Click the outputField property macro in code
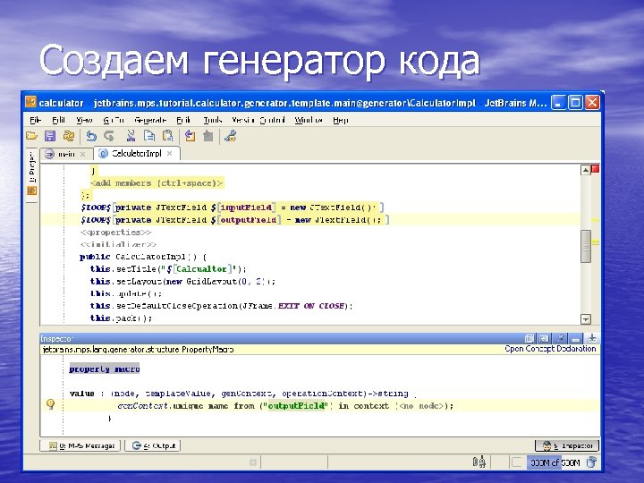The image size is (644, 483). (249, 220)
